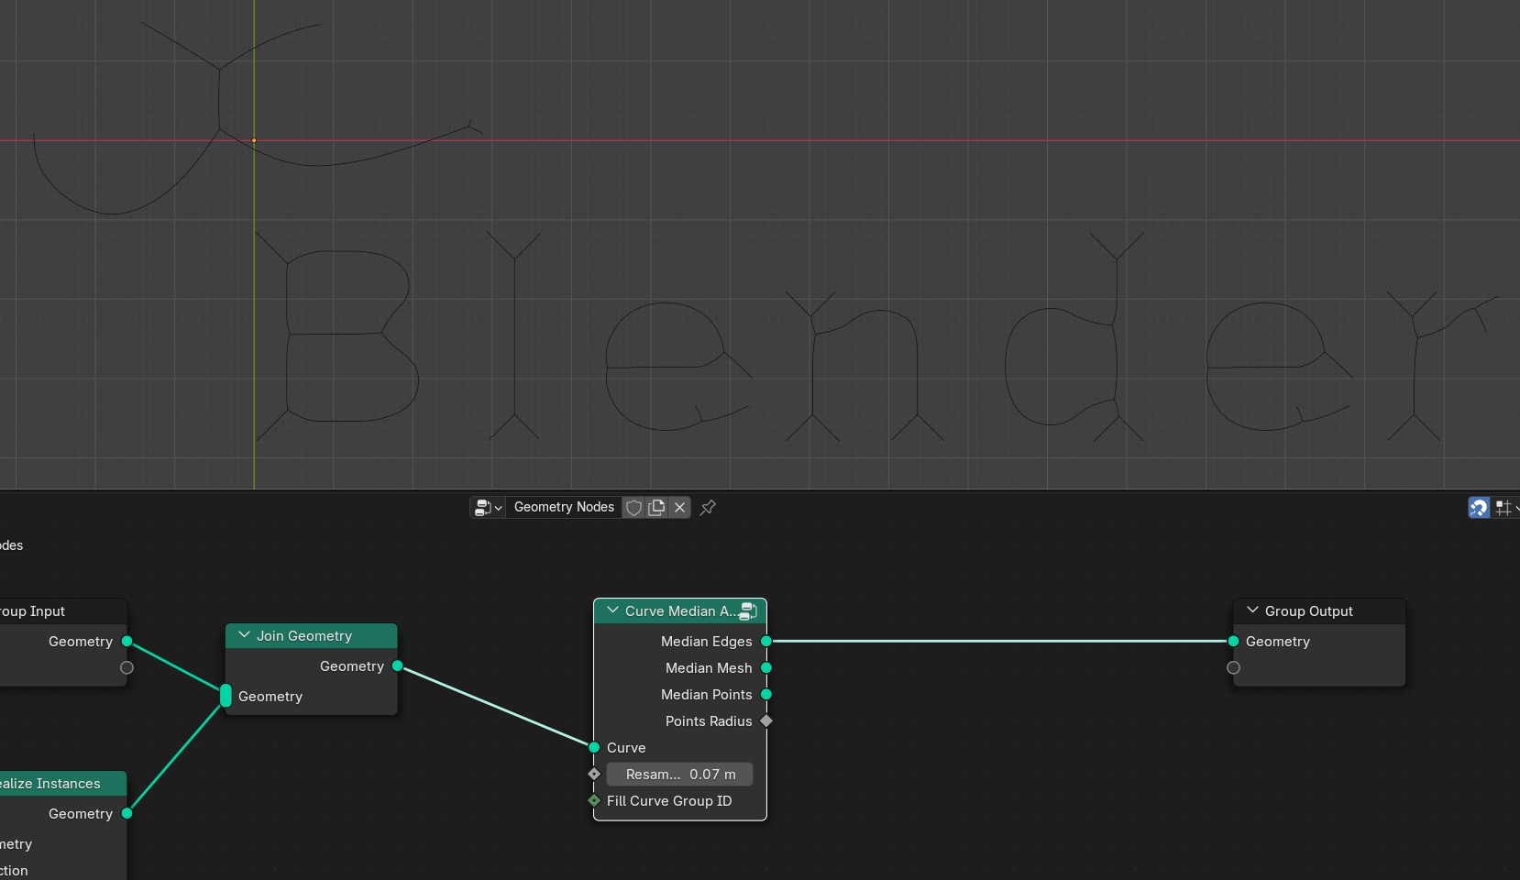
Task: Toggle fake user shield icon
Action: (633, 507)
